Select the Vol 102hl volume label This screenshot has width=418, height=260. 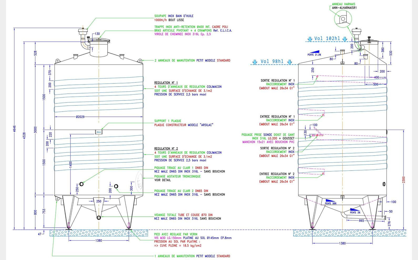click(x=327, y=39)
